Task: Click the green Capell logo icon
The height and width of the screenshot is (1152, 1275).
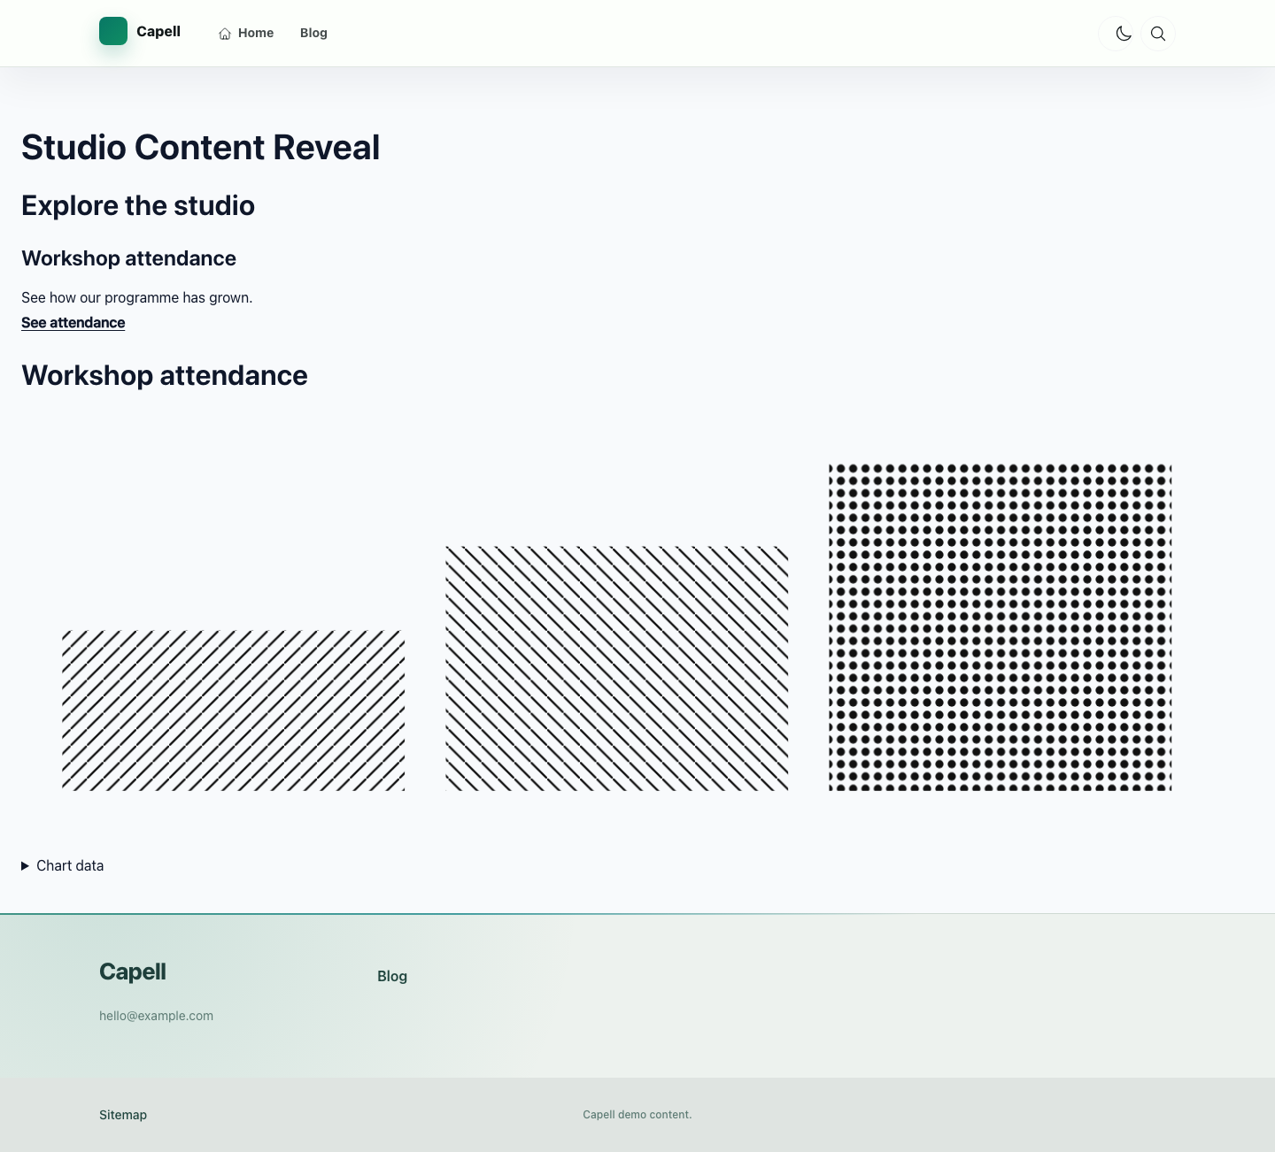Action: (113, 31)
